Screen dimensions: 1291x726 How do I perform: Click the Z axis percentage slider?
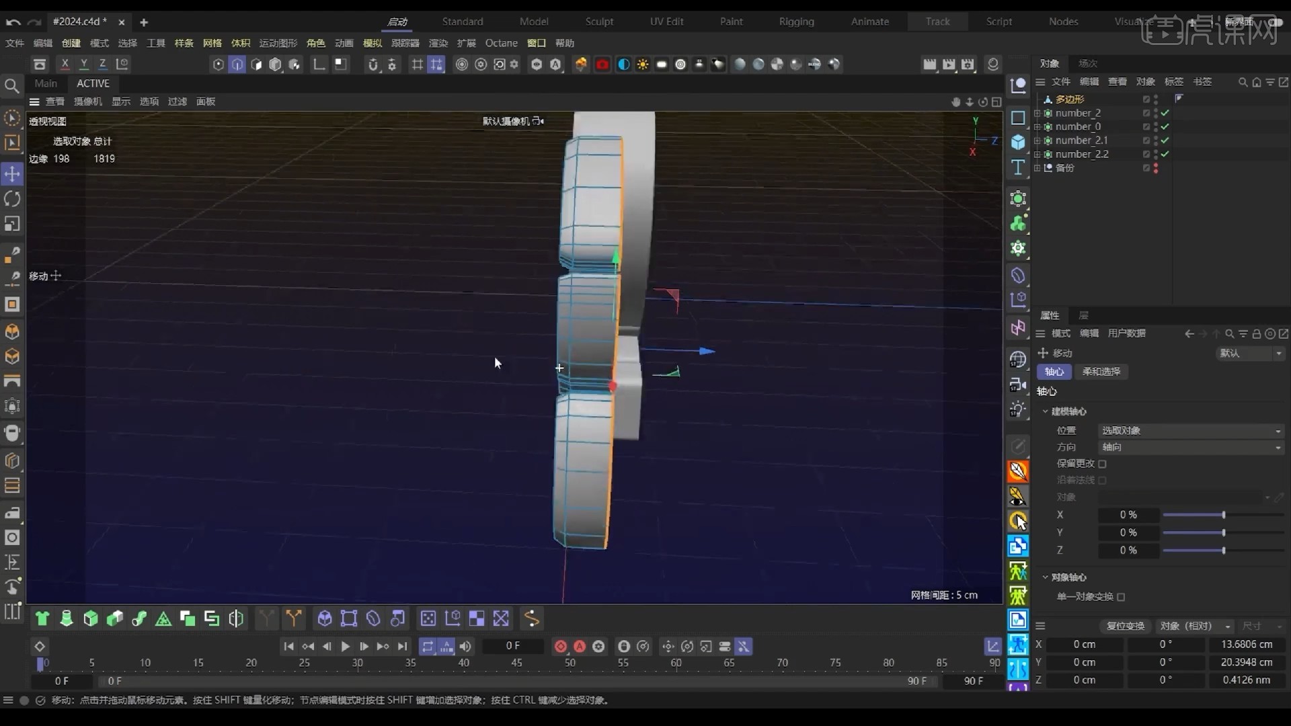tap(1224, 551)
